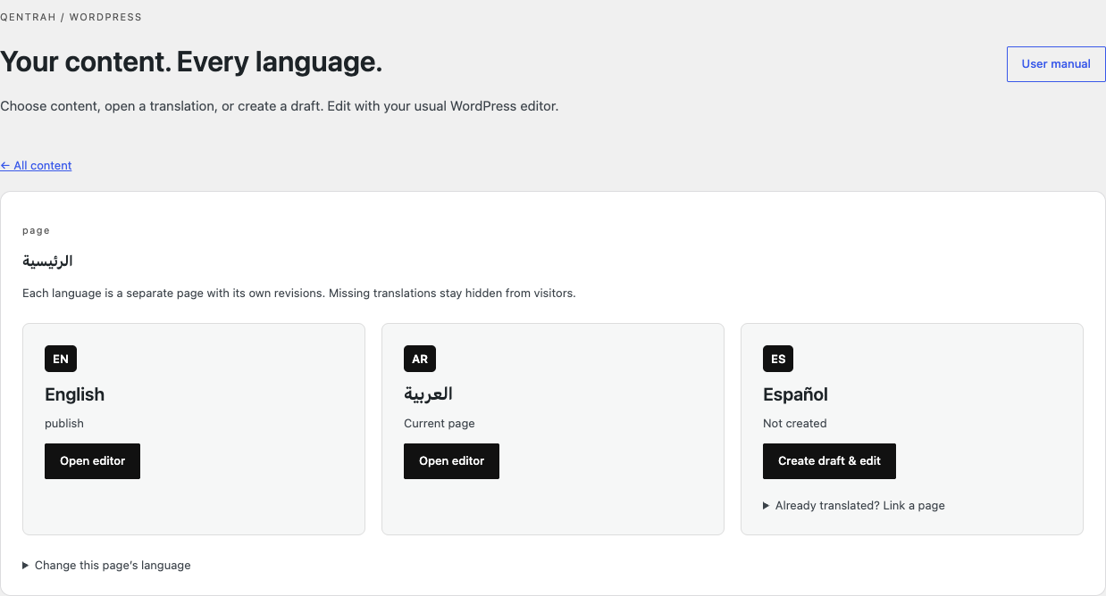Create draft & edit for Español
This screenshot has height=596, width=1106.
[x=829, y=461]
